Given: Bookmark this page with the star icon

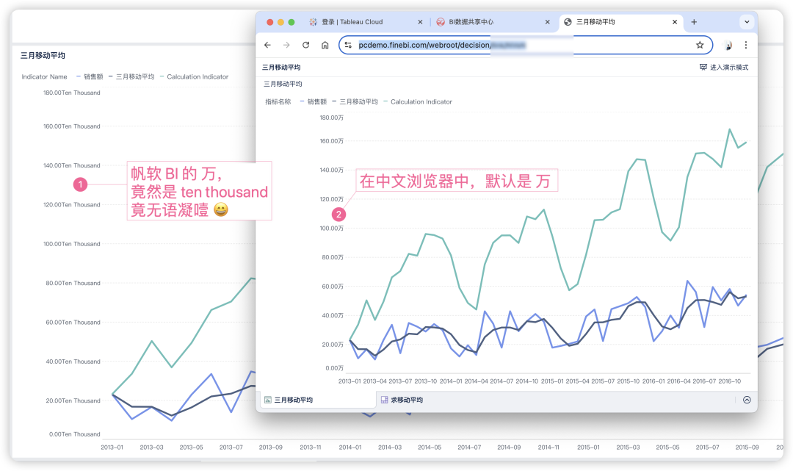Looking at the screenshot, I should point(700,45).
